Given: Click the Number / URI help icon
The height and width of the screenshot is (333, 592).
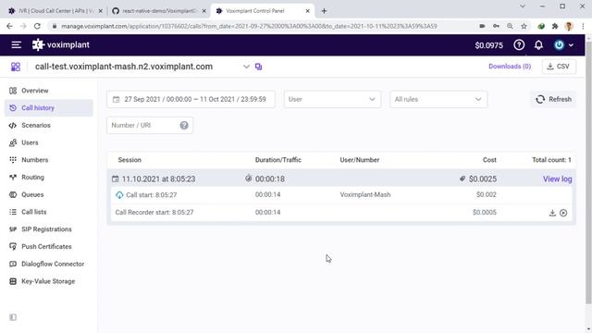Looking at the screenshot, I should (184, 126).
